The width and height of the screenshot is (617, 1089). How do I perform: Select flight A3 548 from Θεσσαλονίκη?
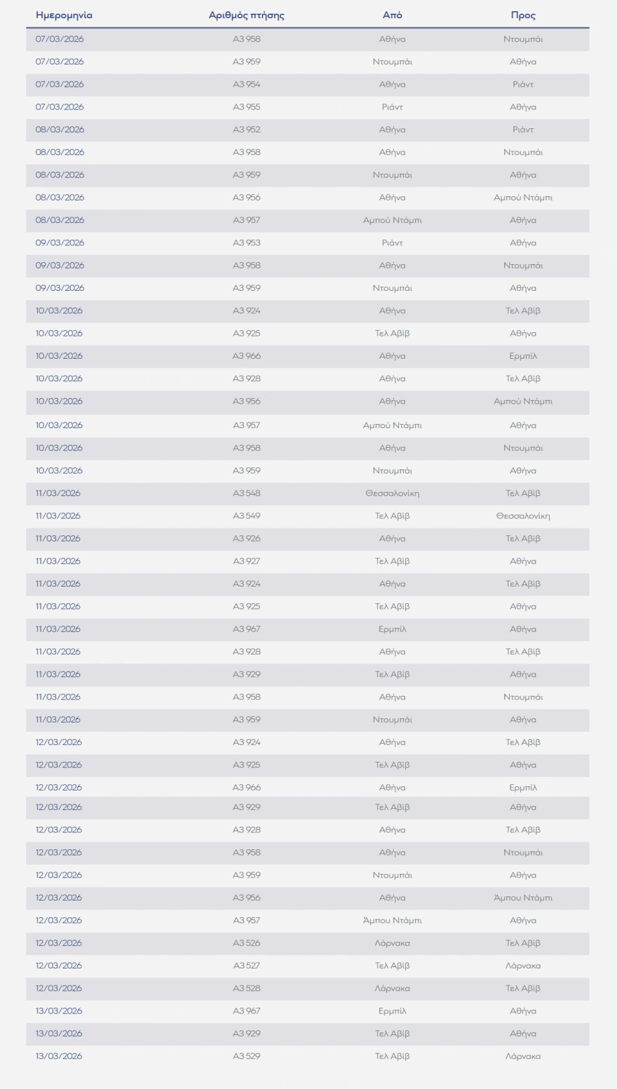(247, 493)
